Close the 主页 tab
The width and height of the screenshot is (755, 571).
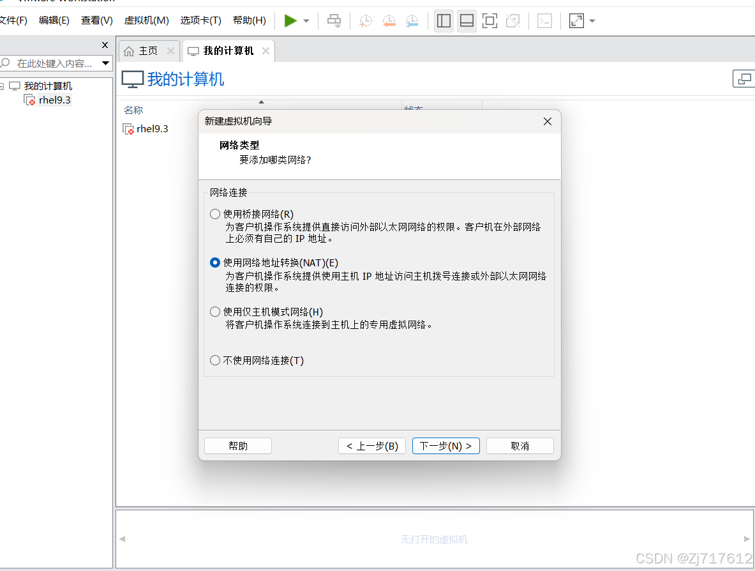pos(170,51)
